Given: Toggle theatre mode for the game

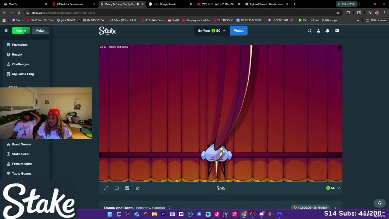Looking at the screenshot, I should pos(117,188).
